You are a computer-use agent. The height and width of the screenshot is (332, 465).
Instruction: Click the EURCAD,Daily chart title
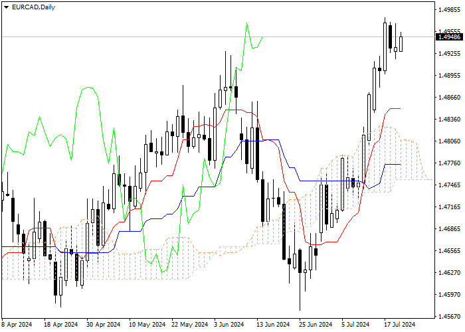pyautogui.click(x=33, y=7)
